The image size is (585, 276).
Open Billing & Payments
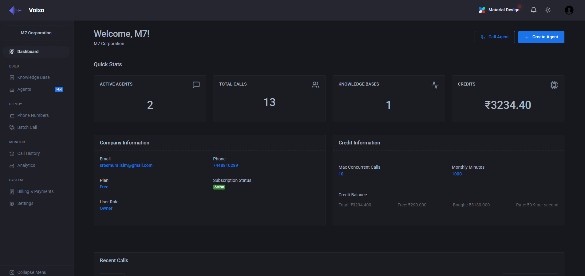click(x=35, y=191)
